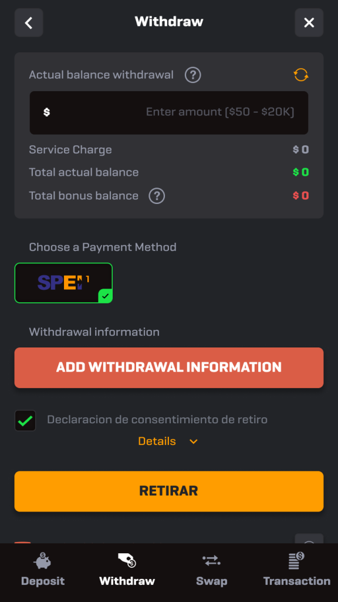Open Transaction via stacked coins icon
338x602 pixels.
(x=296, y=560)
